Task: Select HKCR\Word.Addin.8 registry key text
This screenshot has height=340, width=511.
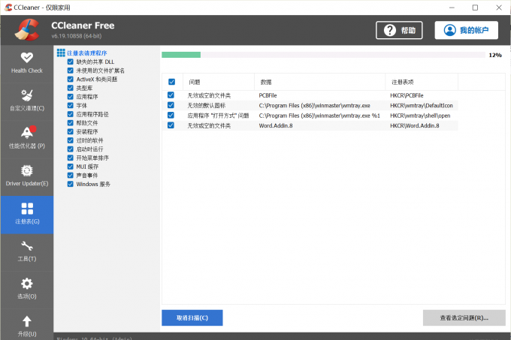Action: pos(415,125)
